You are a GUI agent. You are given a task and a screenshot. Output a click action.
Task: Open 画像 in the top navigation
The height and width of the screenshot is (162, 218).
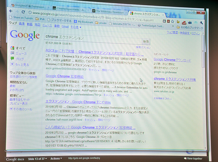pyautogui.click(x=22, y=24)
